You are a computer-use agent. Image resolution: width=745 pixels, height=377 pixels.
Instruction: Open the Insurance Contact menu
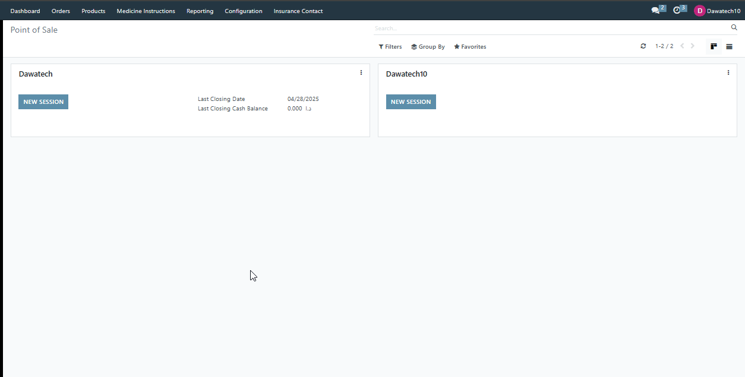298,11
